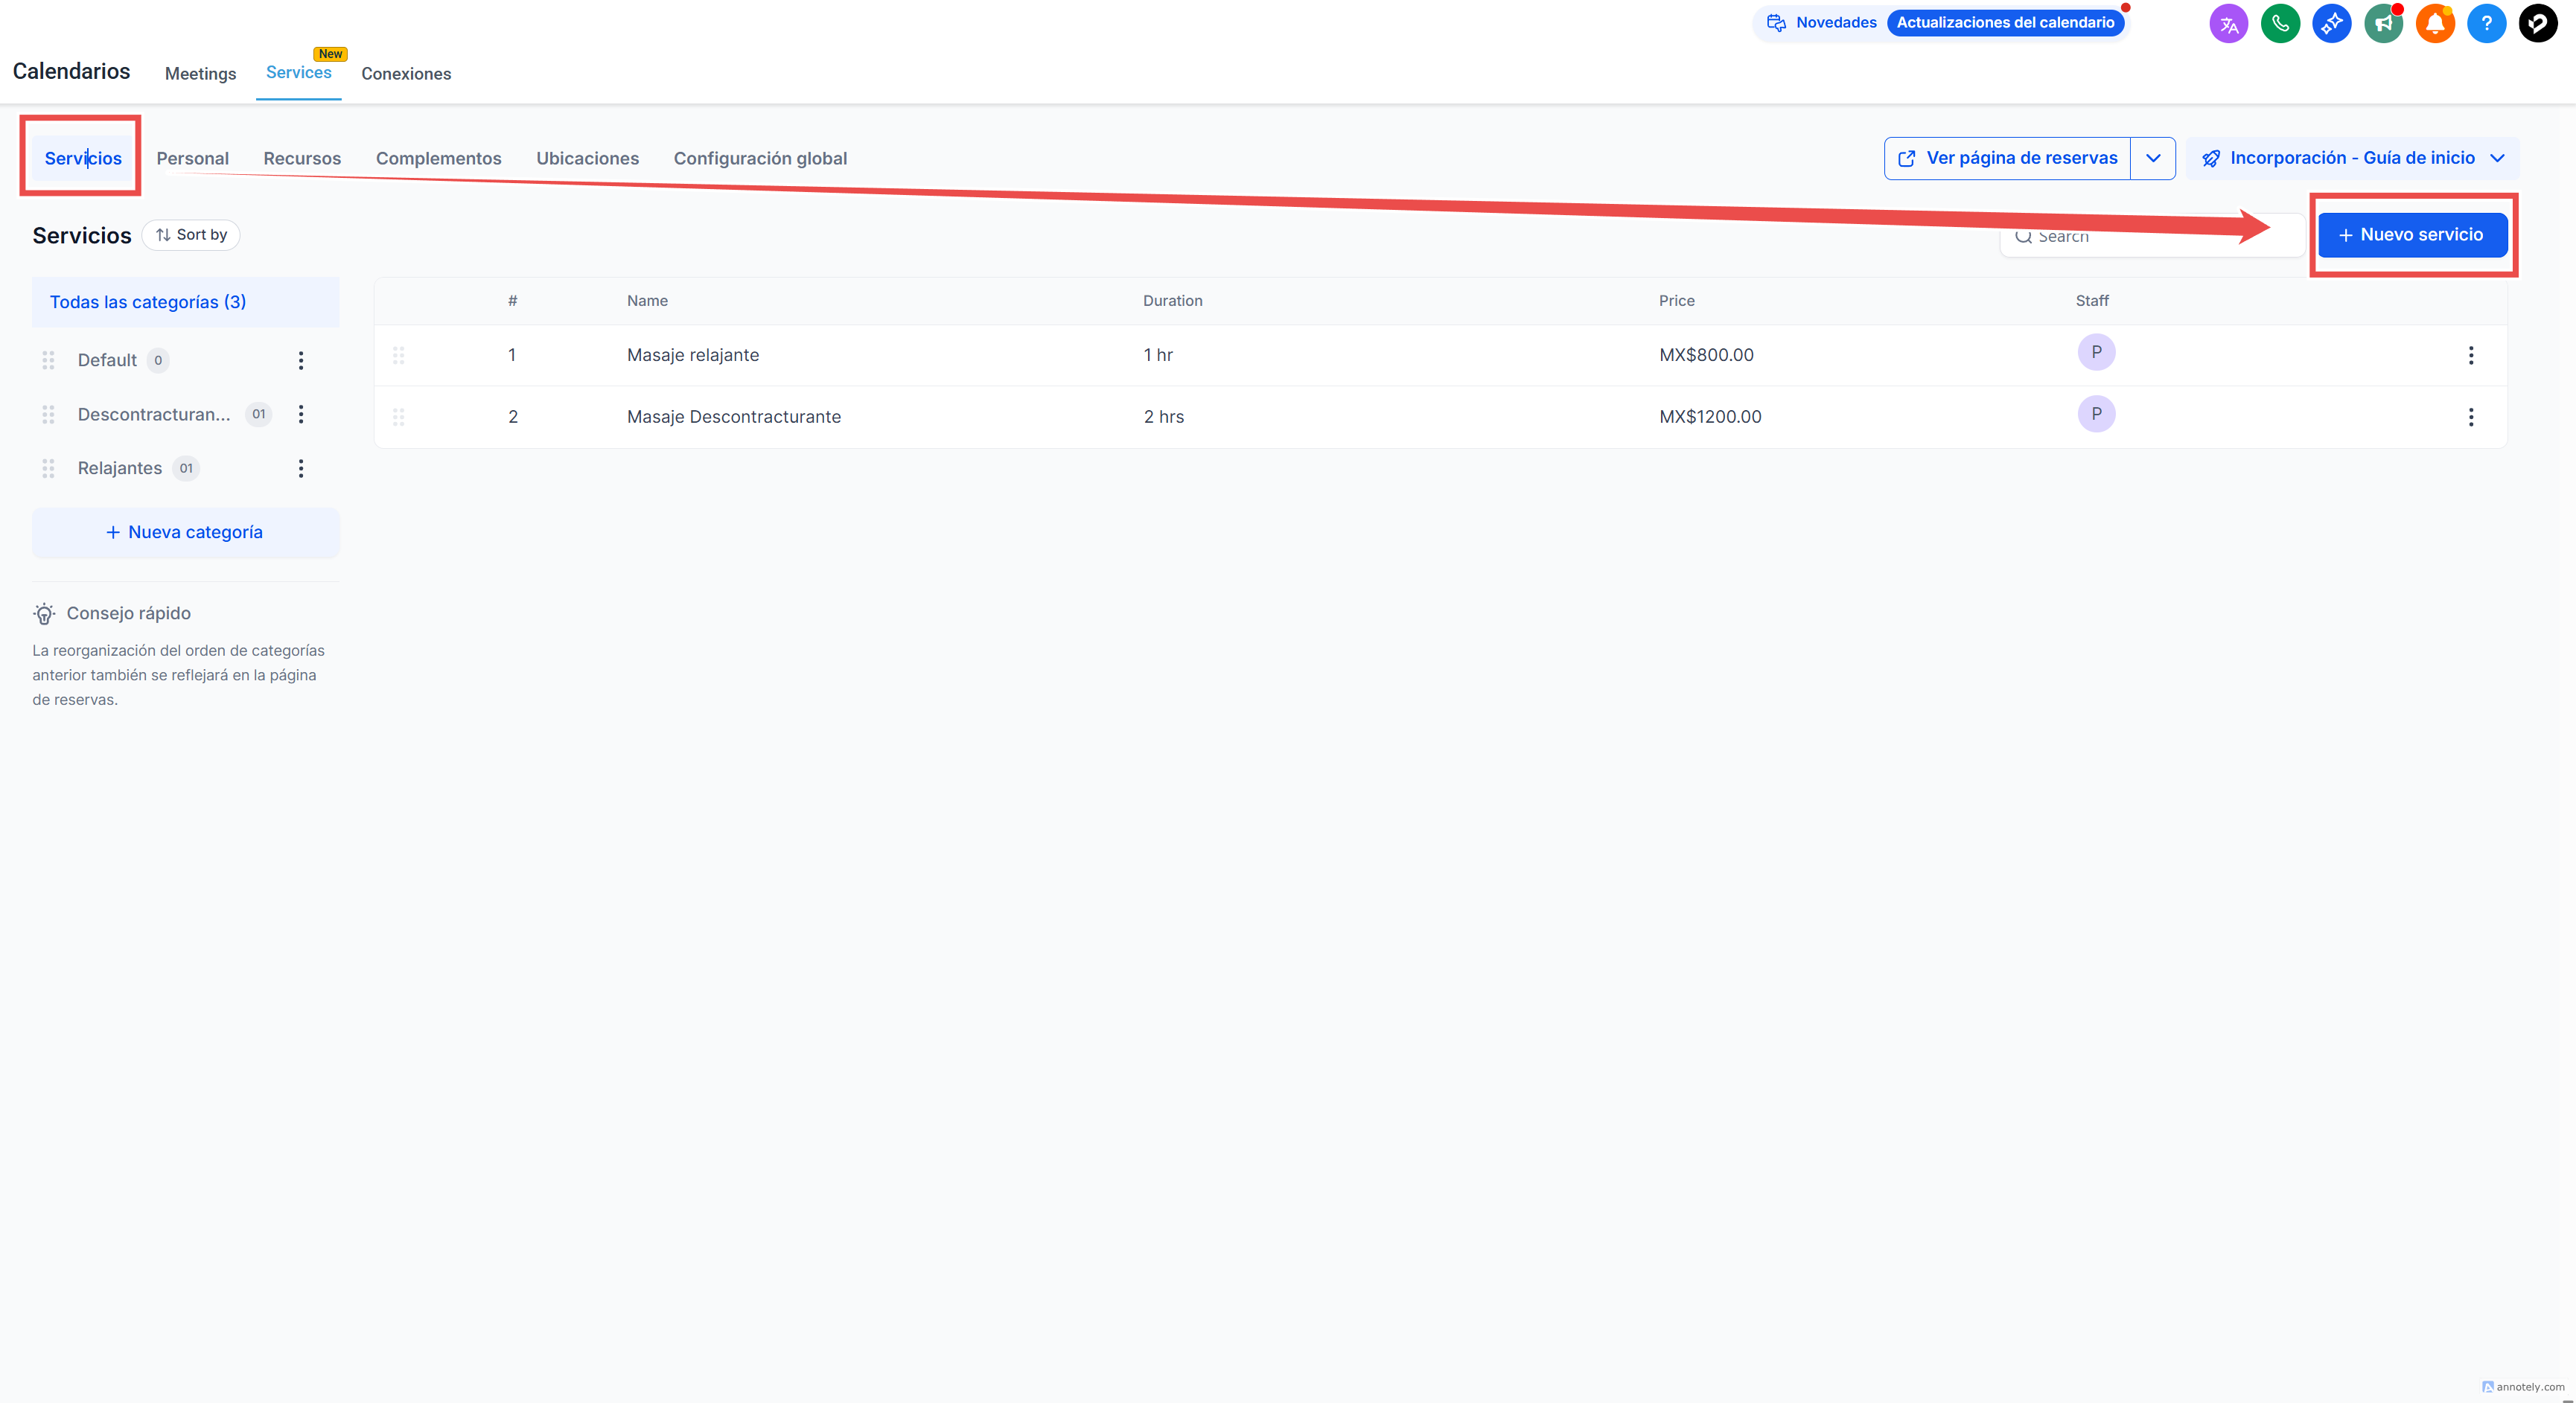Expand arrow next to Ver página de reservas
Viewport: 2576px width, 1403px height.
pos(2152,158)
